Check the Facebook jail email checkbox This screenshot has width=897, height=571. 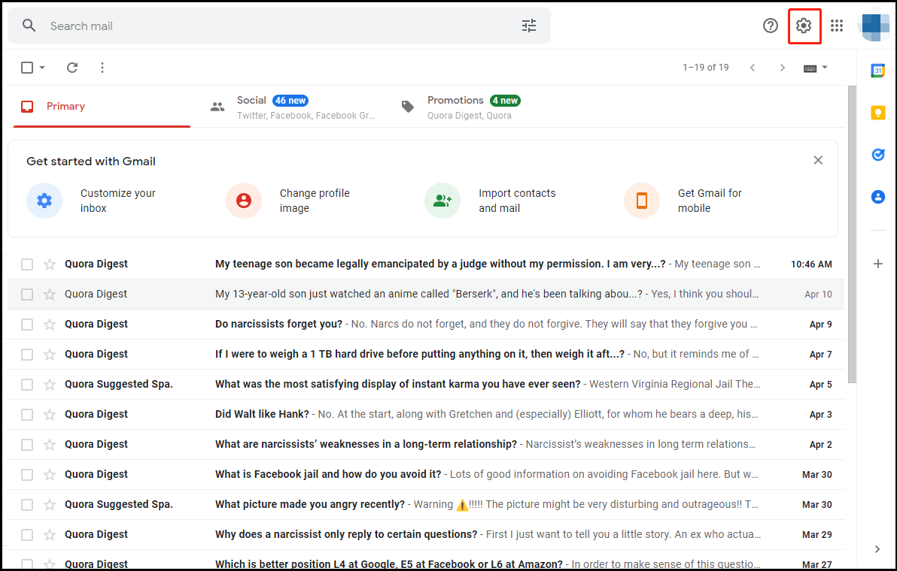27,475
